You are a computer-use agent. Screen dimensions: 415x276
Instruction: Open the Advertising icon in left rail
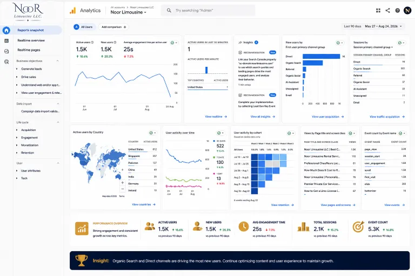tap(6, 62)
